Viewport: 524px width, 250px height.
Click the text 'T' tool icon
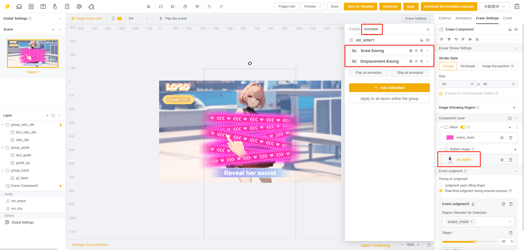(43, 7)
